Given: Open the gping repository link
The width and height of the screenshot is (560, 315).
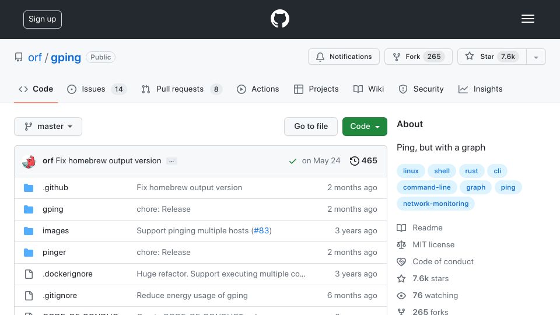Looking at the screenshot, I should tap(66, 57).
